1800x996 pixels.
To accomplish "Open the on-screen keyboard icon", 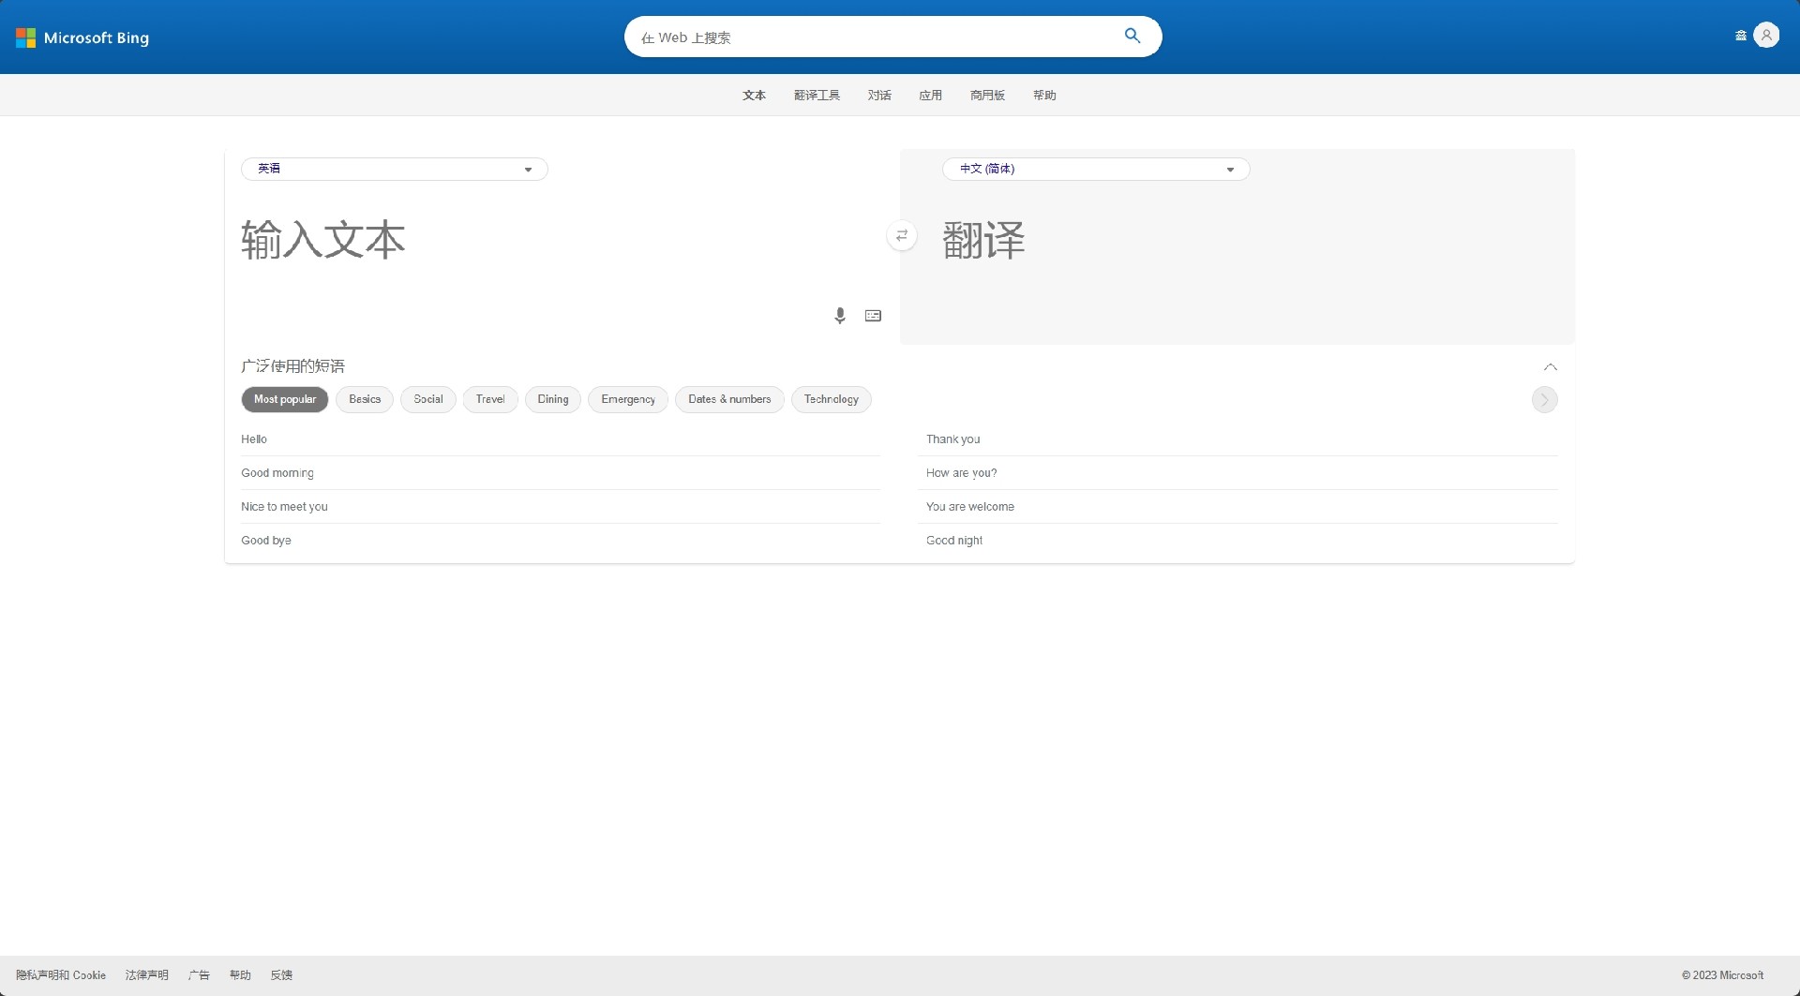I will [873, 316].
